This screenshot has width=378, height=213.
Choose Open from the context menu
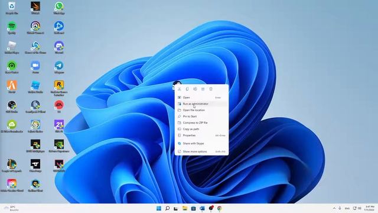(x=201, y=98)
